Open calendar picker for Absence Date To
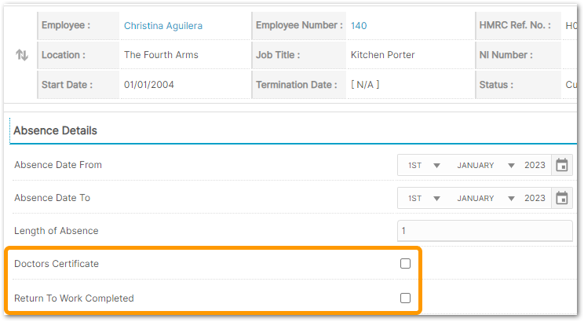This screenshot has height=322, width=584. pos(562,198)
